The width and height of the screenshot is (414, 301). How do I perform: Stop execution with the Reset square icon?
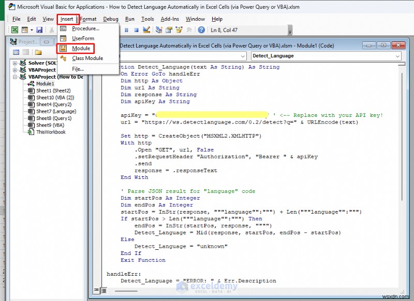coord(136,30)
